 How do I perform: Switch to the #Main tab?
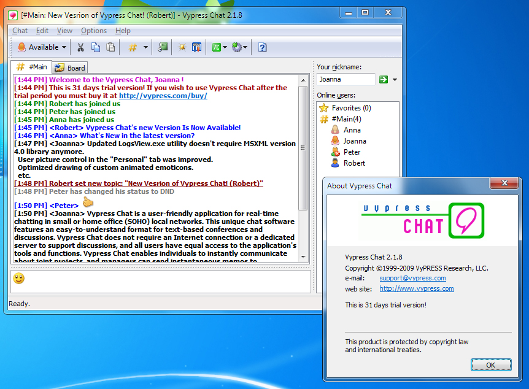31,67
